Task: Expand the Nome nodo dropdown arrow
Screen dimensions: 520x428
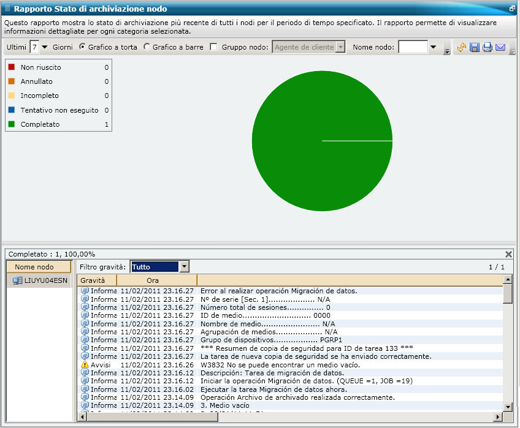Action: (x=432, y=47)
